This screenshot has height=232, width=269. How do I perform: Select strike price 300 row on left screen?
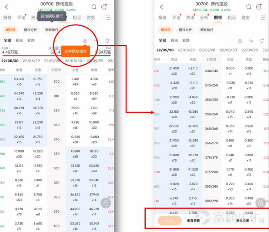(57, 82)
